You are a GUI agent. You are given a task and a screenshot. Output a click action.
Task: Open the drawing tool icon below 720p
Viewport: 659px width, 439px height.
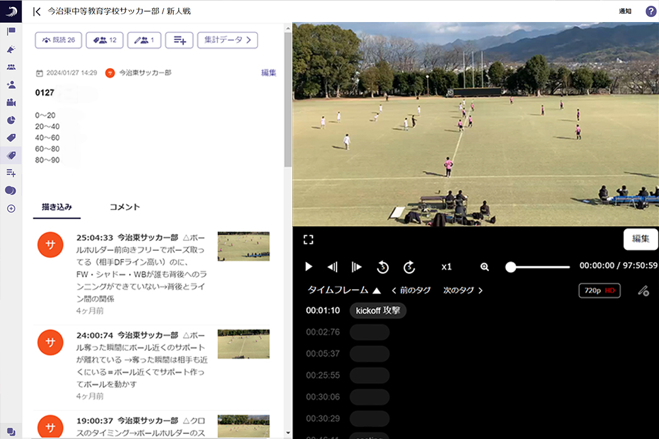[643, 290]
